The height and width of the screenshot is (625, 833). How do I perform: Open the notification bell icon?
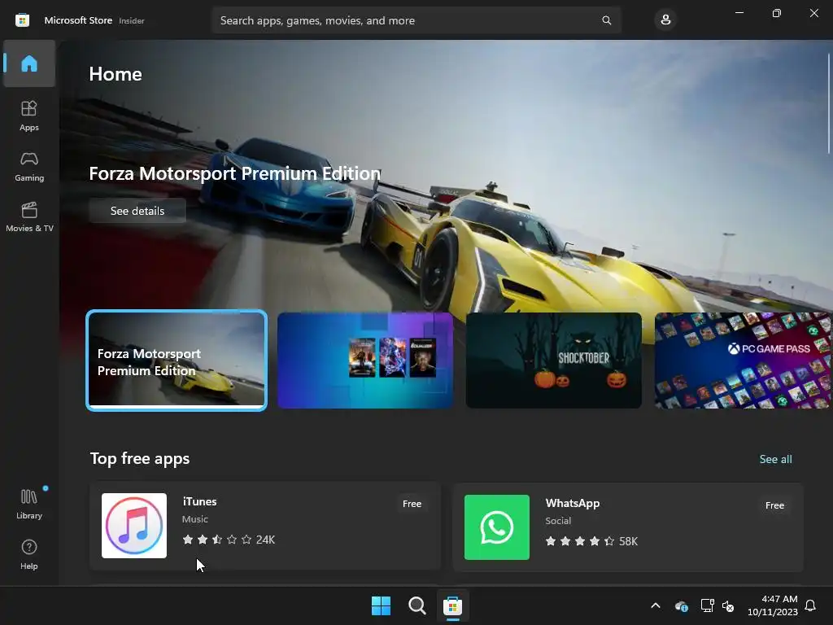(x=810, y=605)
